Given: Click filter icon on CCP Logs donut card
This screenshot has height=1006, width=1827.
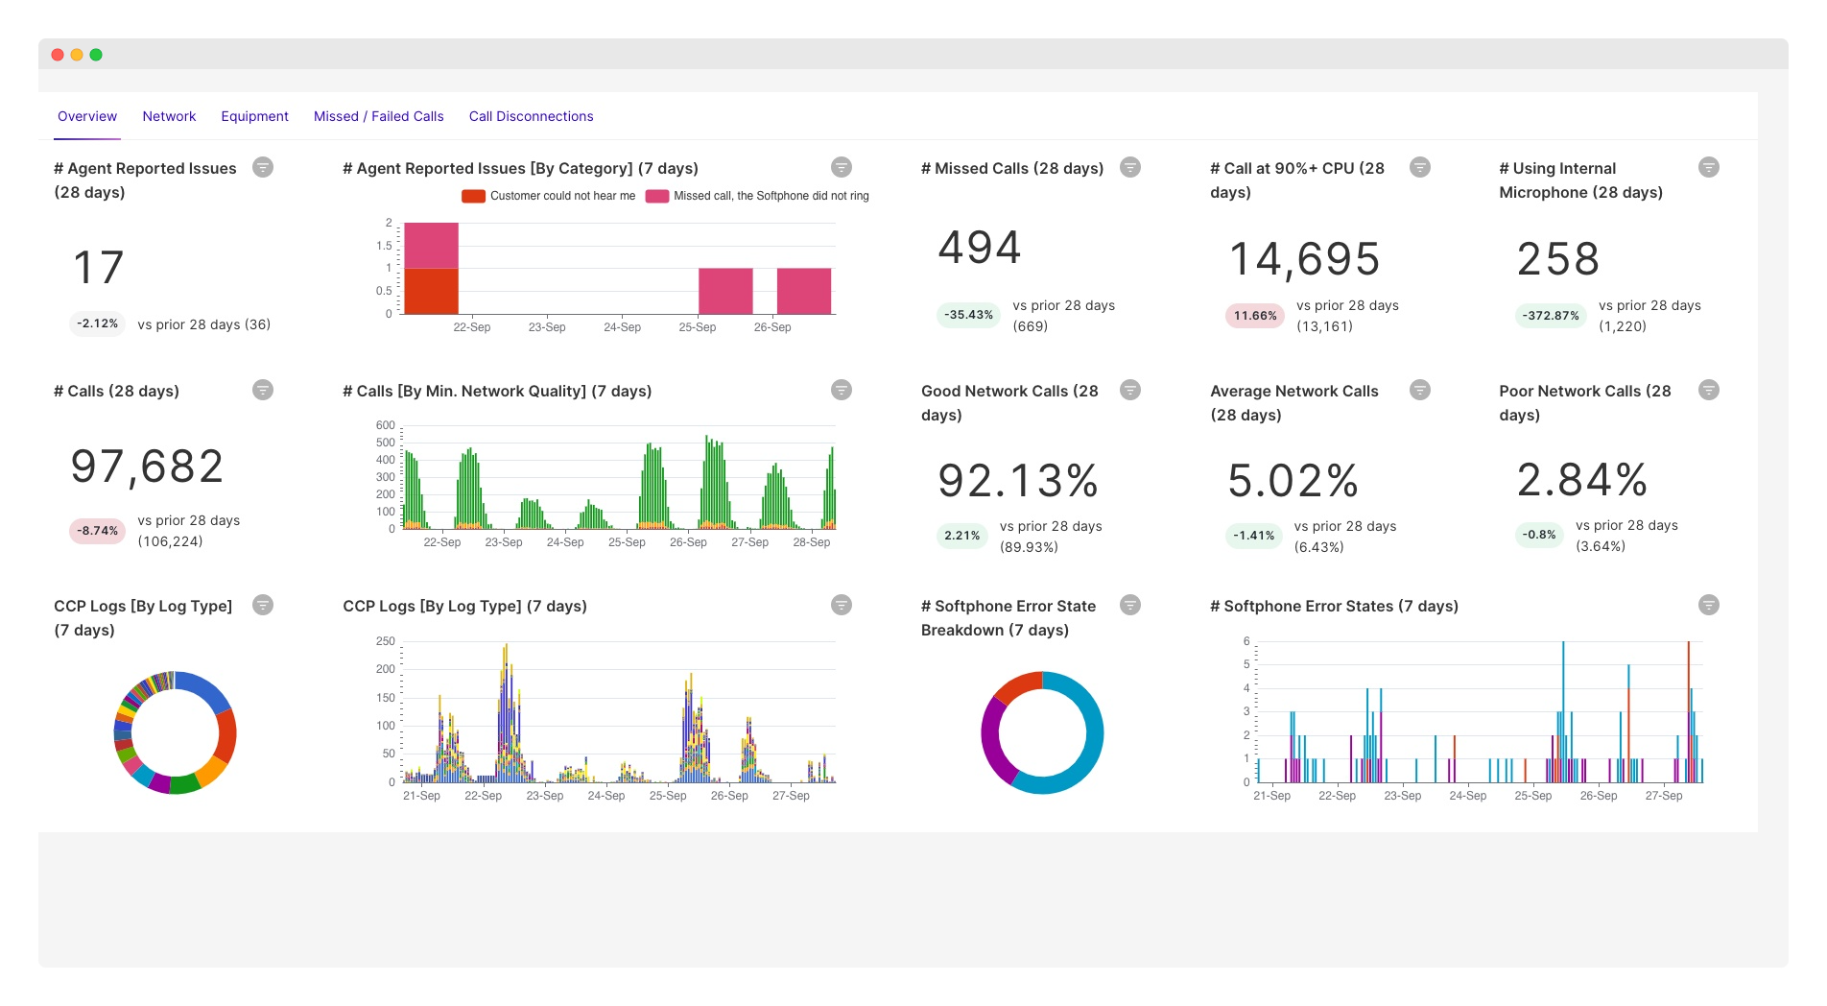Looking at the screenshot, I should [263, 605].
